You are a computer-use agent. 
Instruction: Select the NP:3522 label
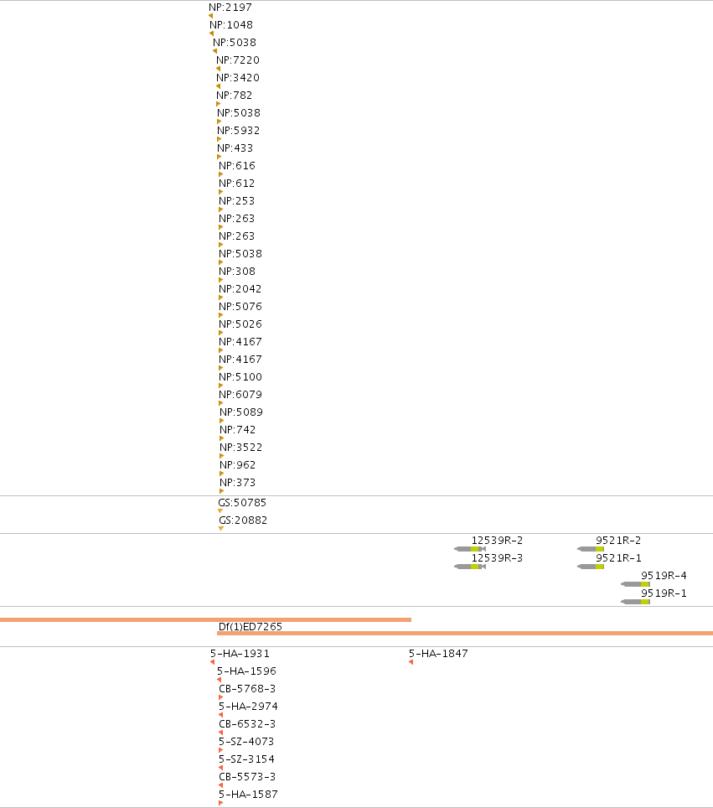(x=241, y=447)
